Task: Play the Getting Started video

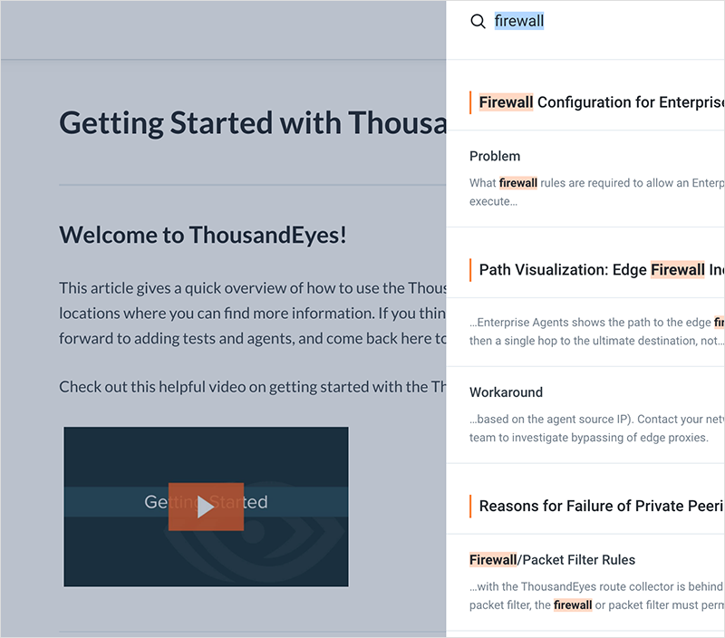Action: pyautogui.click(x=206, y=507)
